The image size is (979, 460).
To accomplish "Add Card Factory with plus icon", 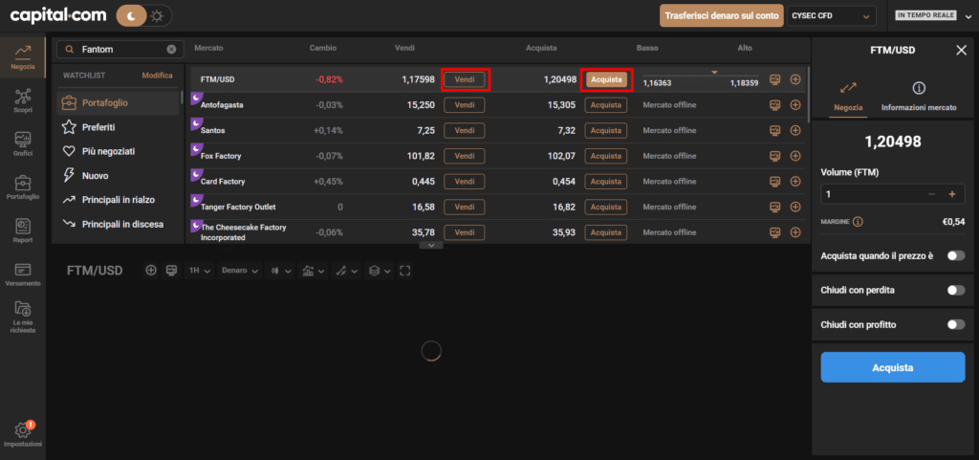I will pos(795,181).
